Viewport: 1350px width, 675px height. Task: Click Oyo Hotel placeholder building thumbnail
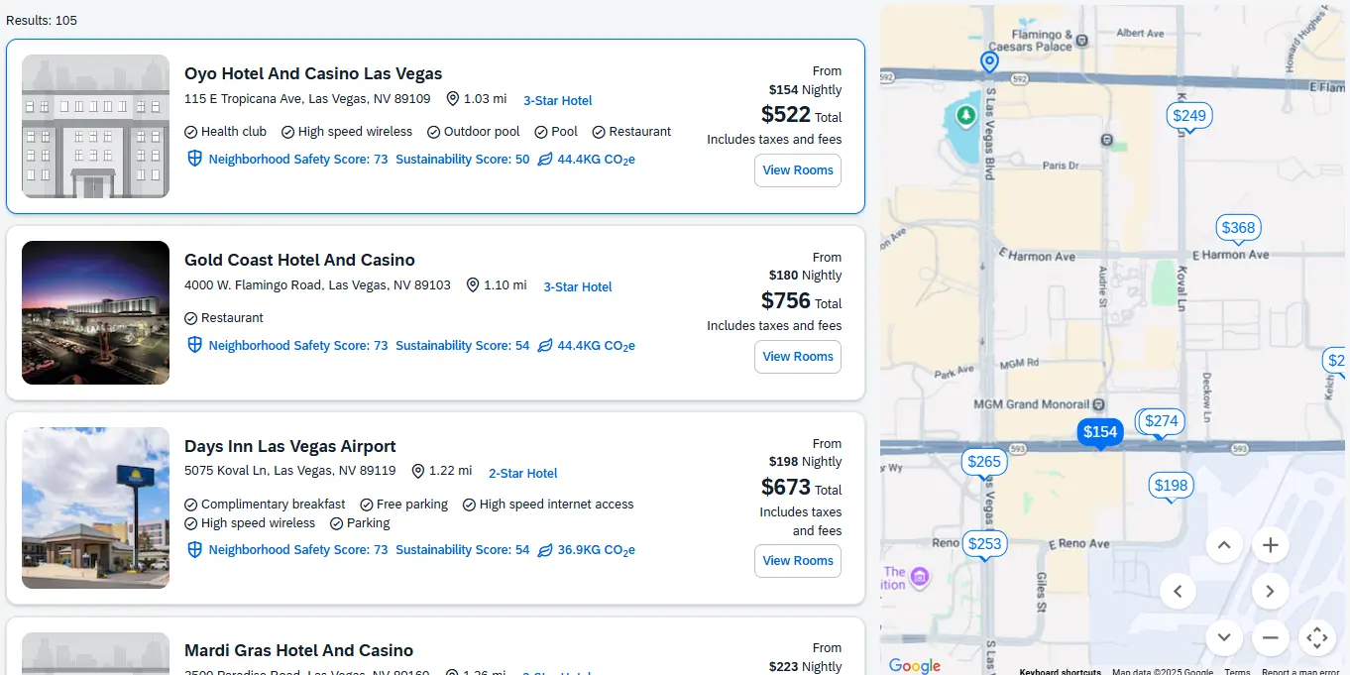[x=95, y=126]
